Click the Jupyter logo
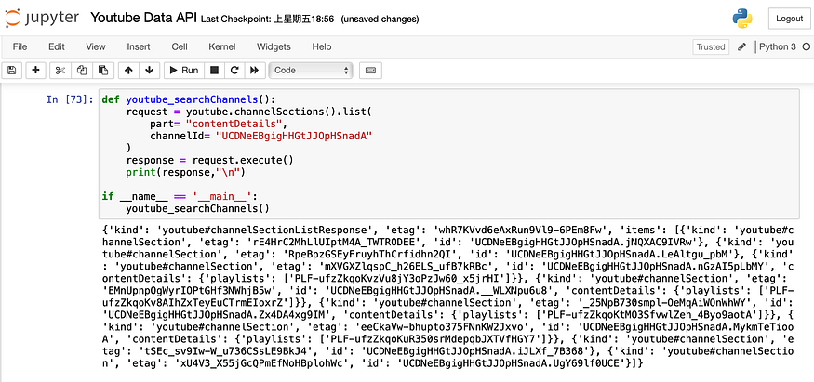 pos(43,19)
